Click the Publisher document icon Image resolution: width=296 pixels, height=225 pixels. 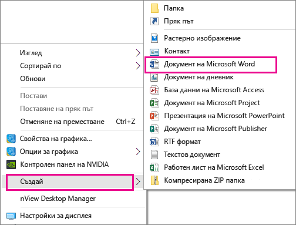click(x=154, y=129)
